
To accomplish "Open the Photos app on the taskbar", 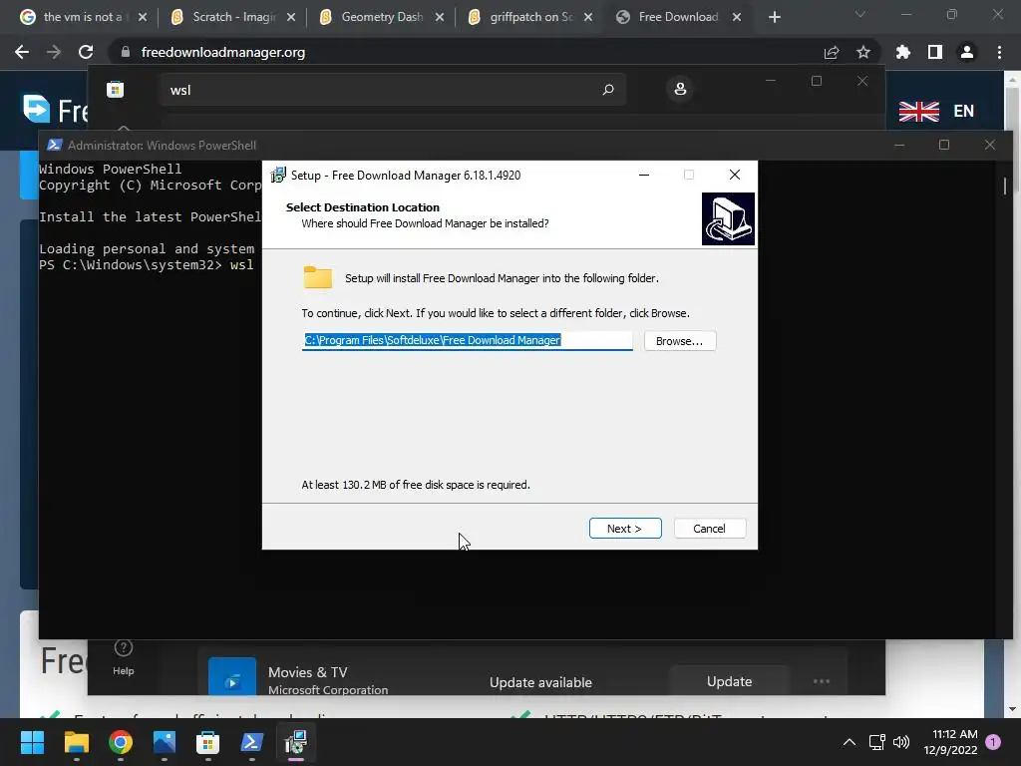I will (x=165, y=742).
